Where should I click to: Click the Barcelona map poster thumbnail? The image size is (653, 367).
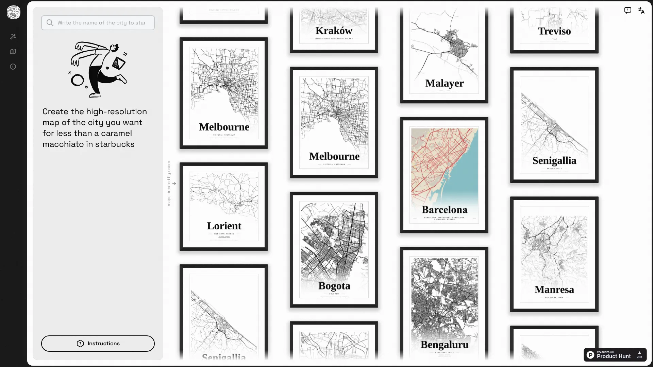click(x=444, y=175)
